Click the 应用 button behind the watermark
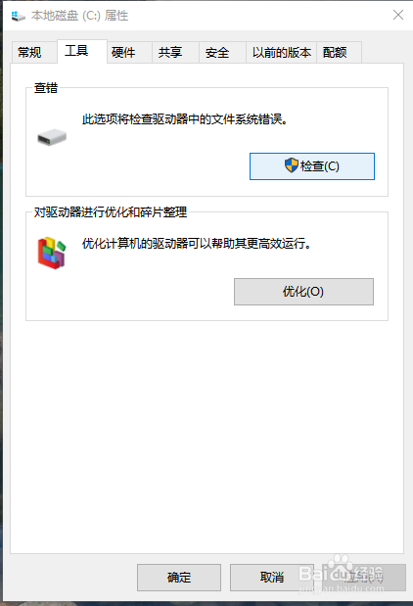 pos(364,578)
